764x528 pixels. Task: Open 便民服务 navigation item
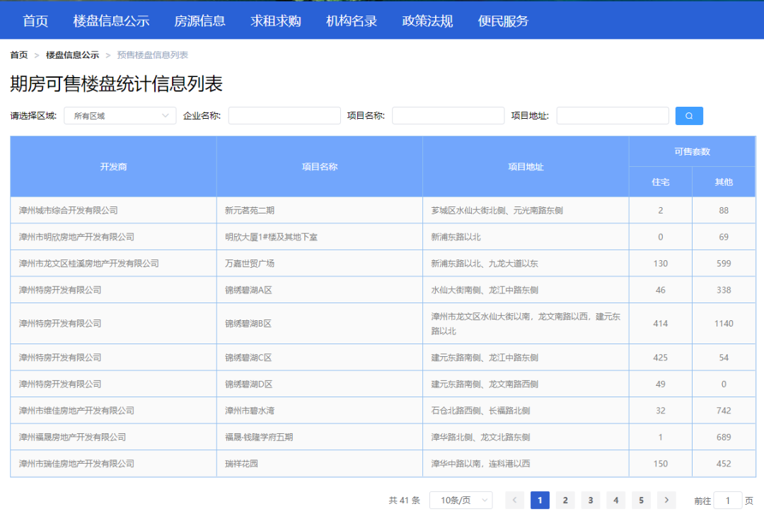click(504, 21)
